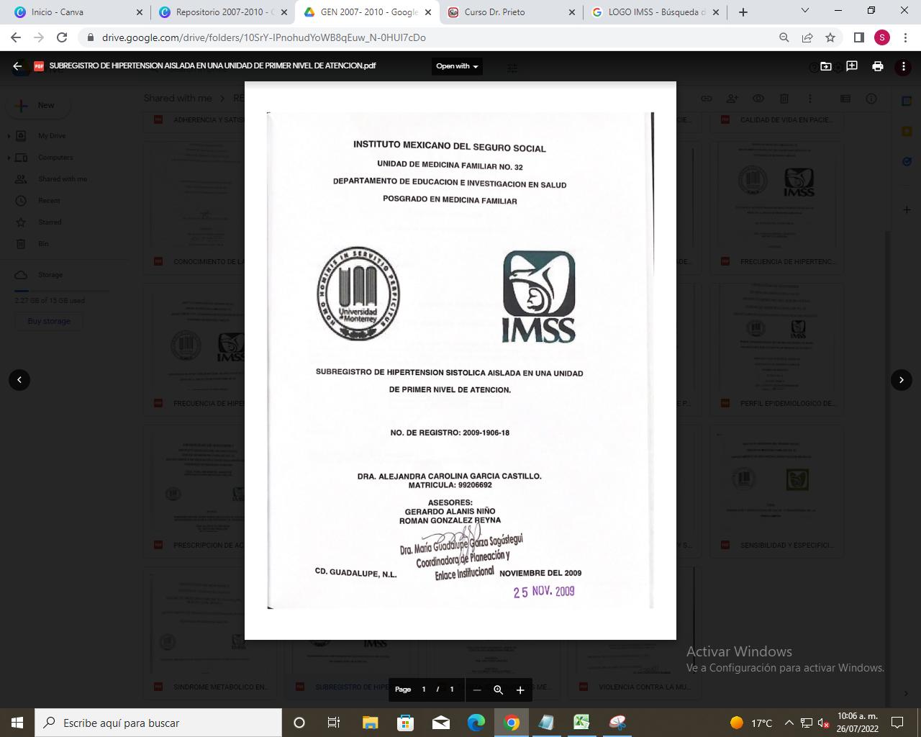Open more actions menu in the preview
The height and width of the screenshot is (737, 921).
coord(904,66)
